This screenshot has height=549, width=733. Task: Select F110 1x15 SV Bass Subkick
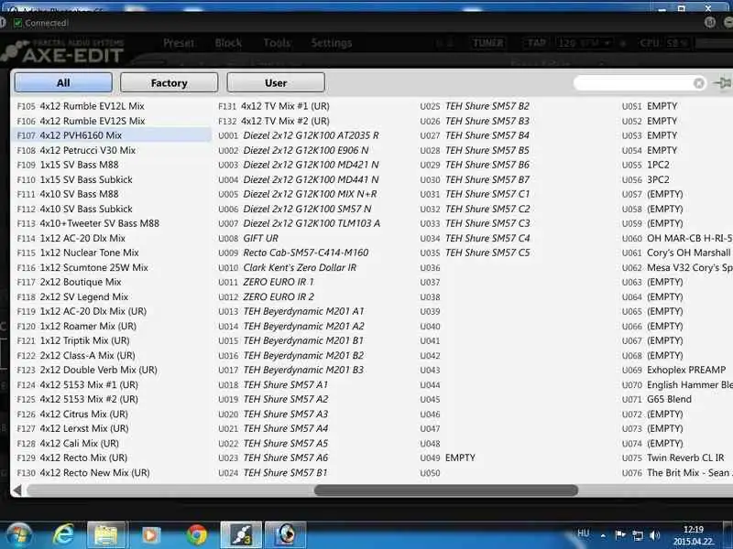point(111,179)
